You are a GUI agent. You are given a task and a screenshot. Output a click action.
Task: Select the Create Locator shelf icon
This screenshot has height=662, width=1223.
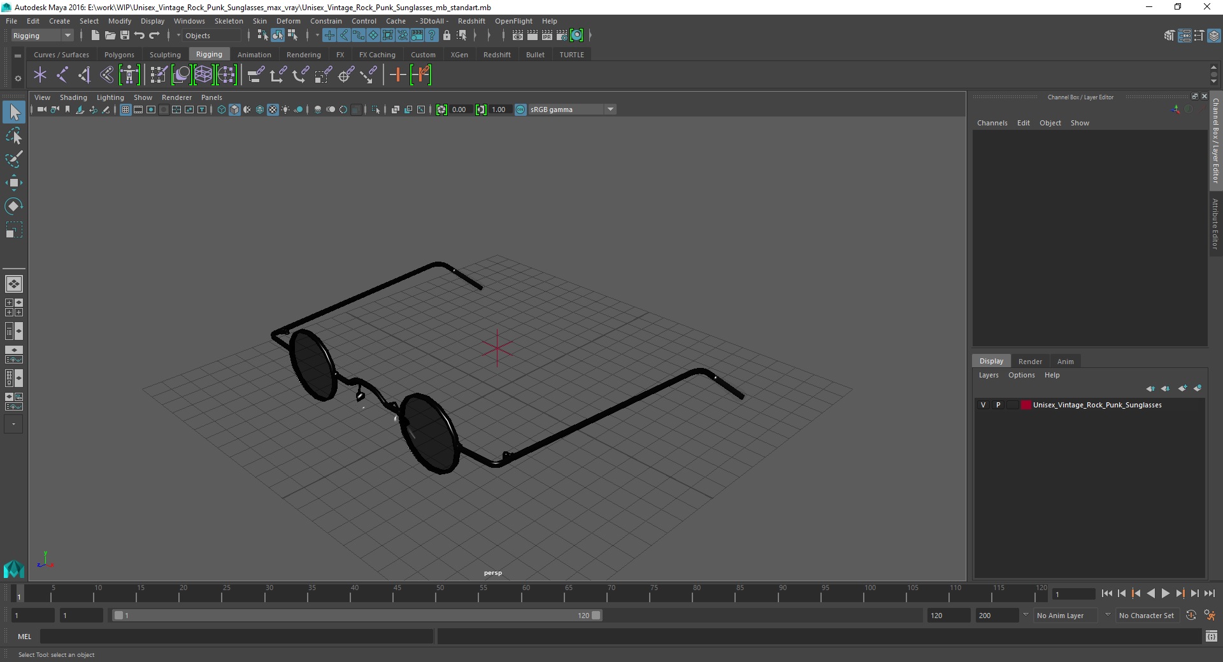click(x=40, y=75)
